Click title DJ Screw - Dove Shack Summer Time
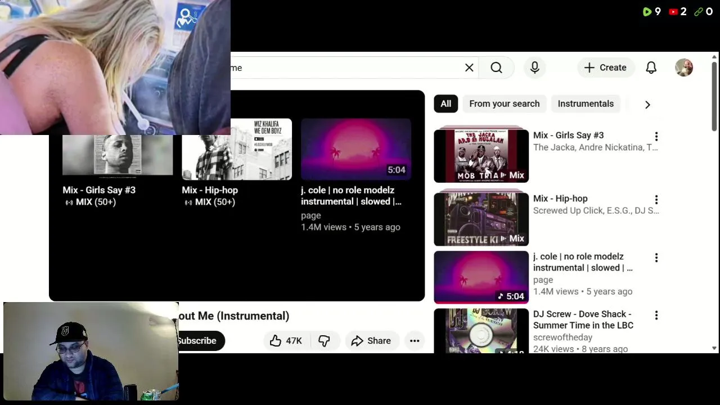 point(583,319)
